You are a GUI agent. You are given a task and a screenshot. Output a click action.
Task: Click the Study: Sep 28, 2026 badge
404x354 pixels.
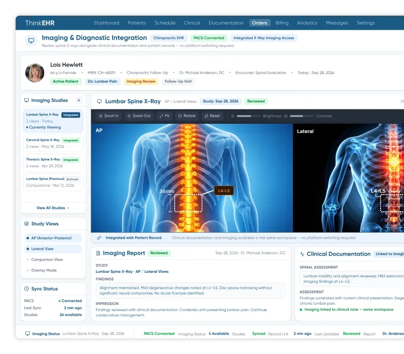(x=221, y=101)
